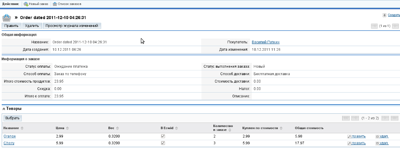The image size is (400, 152).
Task: Click удал. link in Cherry row
Action: point(384,143)
